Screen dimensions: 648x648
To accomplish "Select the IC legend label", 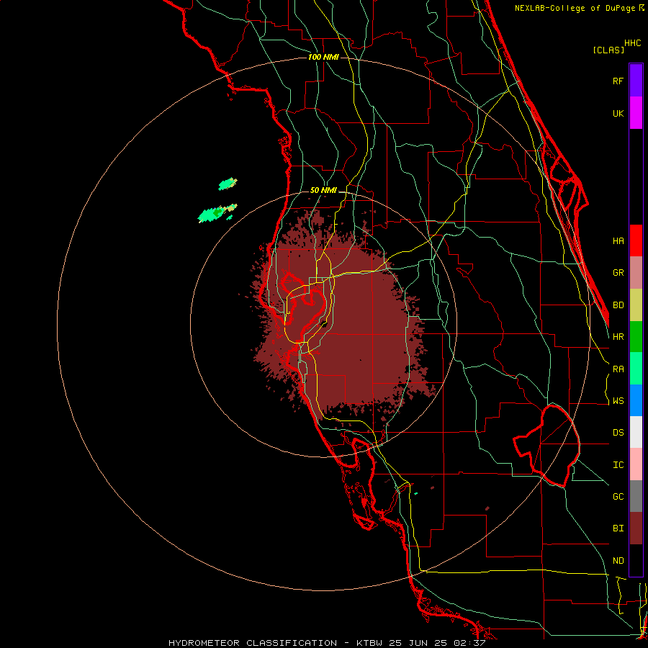I will pyautogui.click(x=618, y=465).
